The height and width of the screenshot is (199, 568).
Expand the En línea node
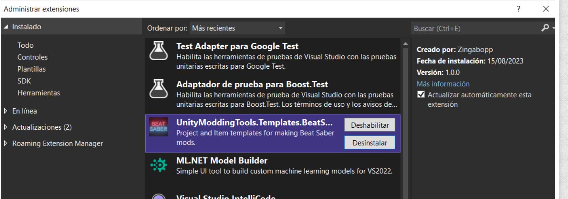tap(5, 111)
